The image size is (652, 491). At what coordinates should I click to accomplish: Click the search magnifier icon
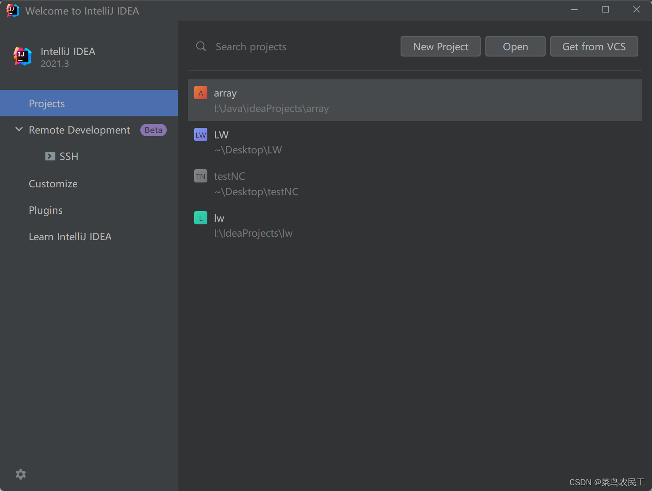201,46
